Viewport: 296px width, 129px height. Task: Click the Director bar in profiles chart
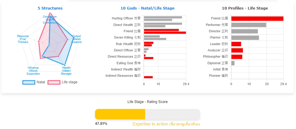pyautogui.click(x=244, y=31)
